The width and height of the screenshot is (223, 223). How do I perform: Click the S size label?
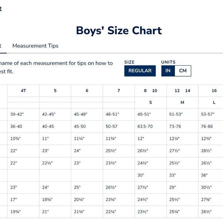click(151, 102)
